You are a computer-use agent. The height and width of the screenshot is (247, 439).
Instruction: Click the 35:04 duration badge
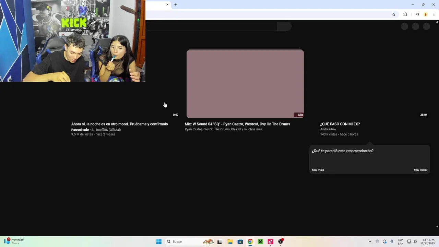tap(424, 115)
